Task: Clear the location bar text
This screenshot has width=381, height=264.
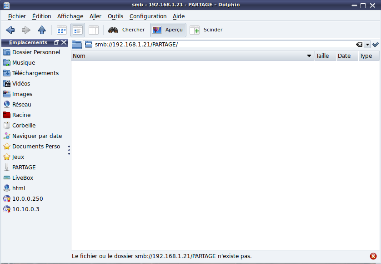Action: (x=359, y=45)
